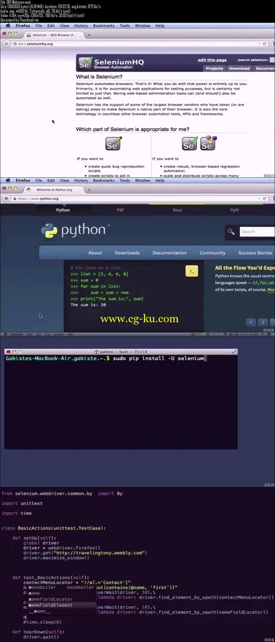Select the Selenium – Web Browser tab
Image resolution: width=275 pixels, height=642 pixels.
tap(53, 35)
